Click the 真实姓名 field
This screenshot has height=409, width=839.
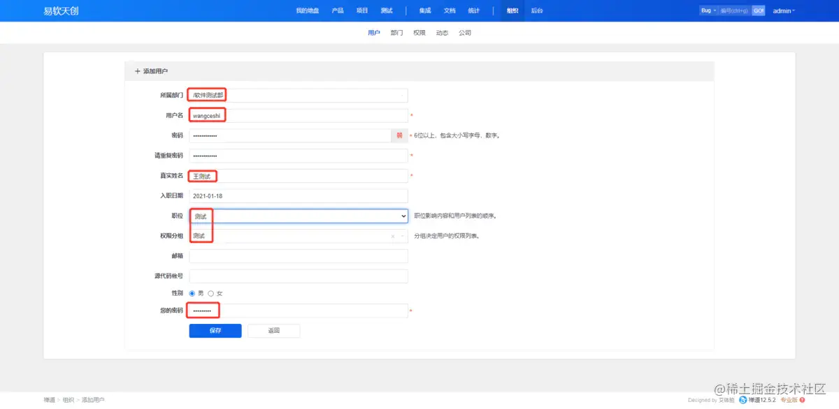pos(299,176)
